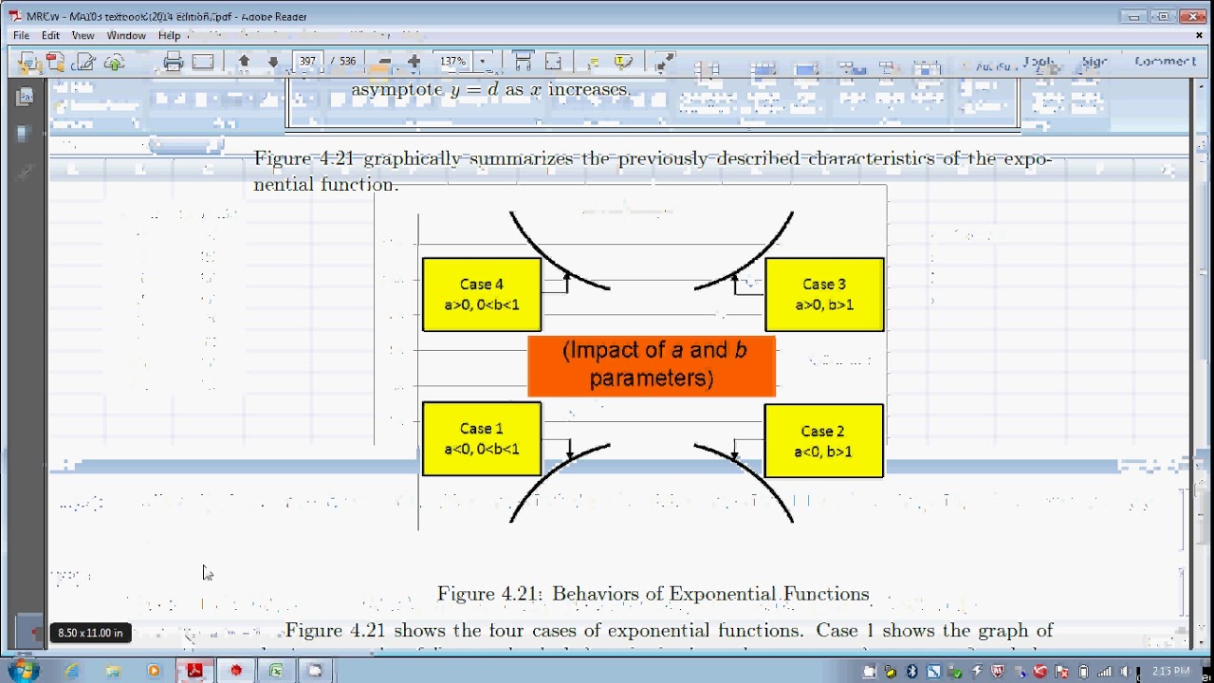The width and height of the screenshot is (1214, 683).
Task: Click the yellow Case 1 box
Action: (482, 439)
